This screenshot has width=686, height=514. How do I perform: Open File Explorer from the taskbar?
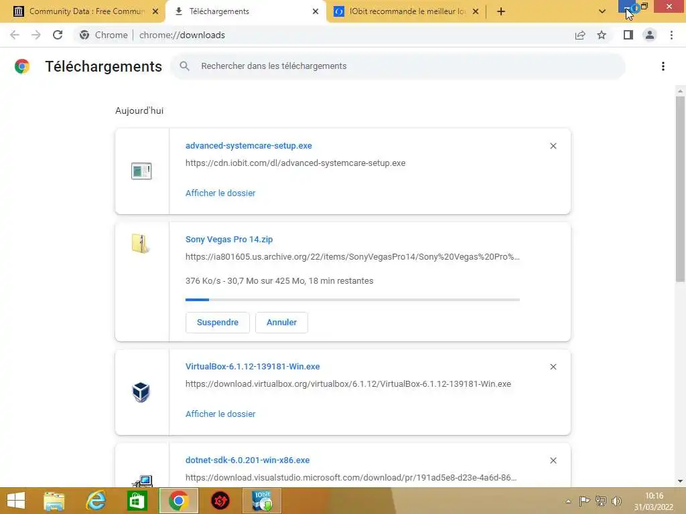[x=54, y=501]
